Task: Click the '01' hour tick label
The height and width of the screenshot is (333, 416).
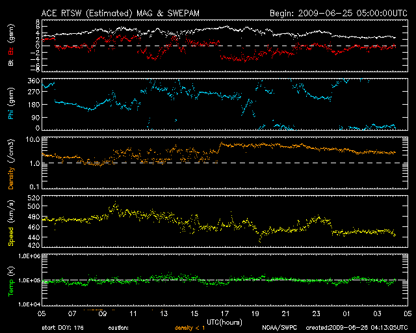Action: click(346, 314)
